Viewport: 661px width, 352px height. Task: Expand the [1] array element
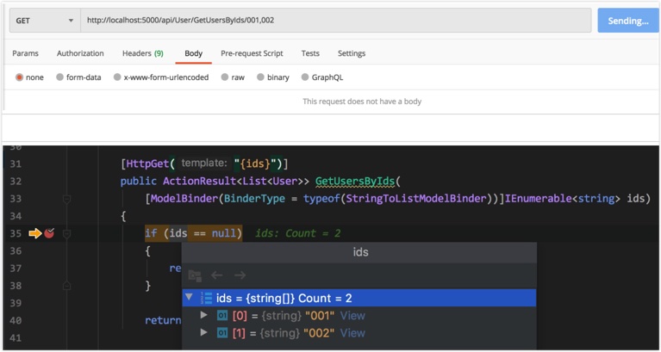coord(204,332)
